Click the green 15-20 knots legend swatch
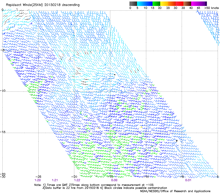Screen dimensions: 220x193 pos(156,4)
